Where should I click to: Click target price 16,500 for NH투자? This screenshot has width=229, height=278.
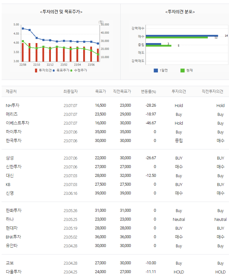coord(100,105)
